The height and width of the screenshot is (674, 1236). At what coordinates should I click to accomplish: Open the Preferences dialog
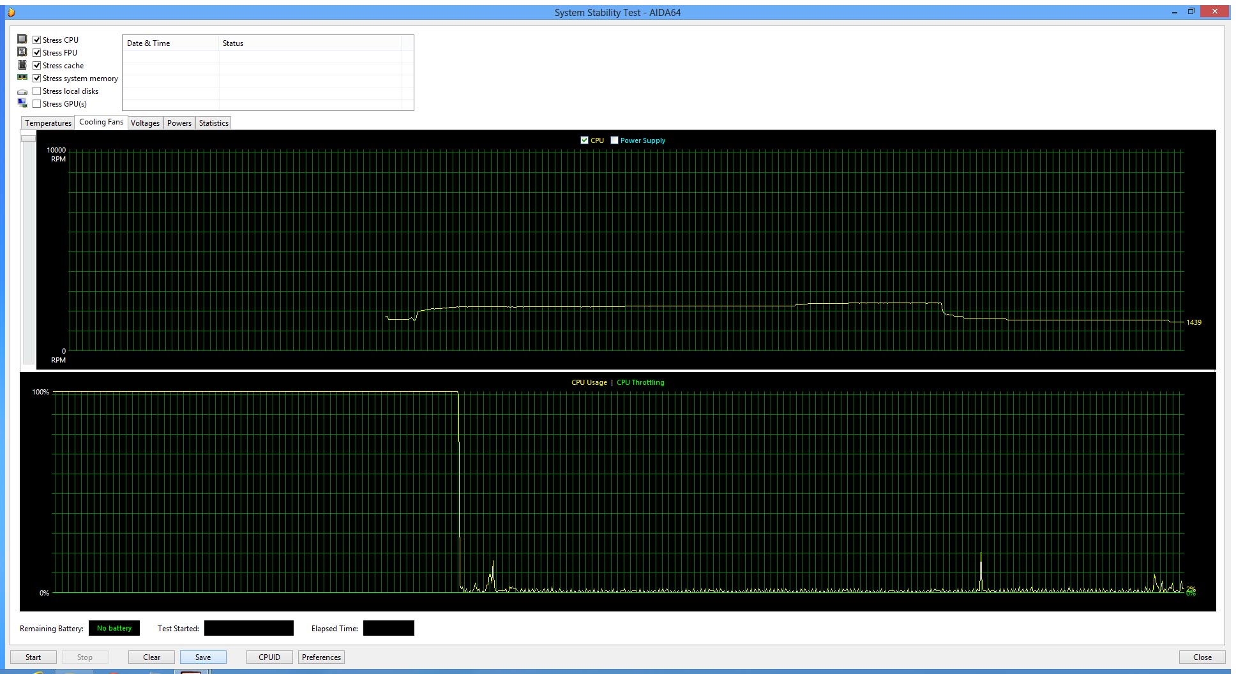[x=321, y=657]
